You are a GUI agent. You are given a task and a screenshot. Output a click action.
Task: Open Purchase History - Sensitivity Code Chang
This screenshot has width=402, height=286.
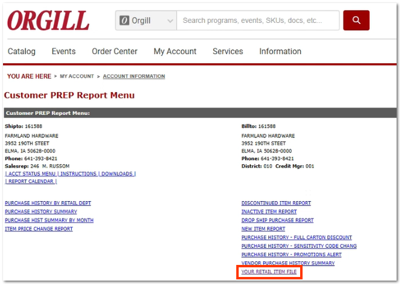299,246
